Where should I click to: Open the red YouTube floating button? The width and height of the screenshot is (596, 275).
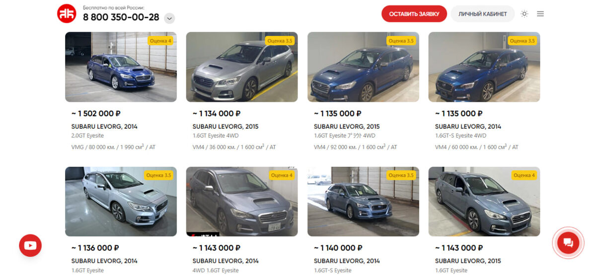click(x=30, y=245)
